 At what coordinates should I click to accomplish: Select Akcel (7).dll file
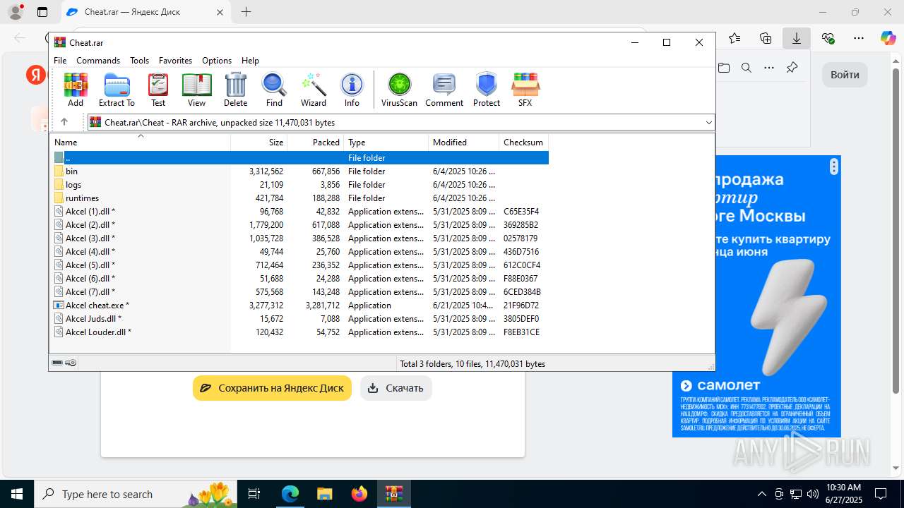click(x=299, y=292)
